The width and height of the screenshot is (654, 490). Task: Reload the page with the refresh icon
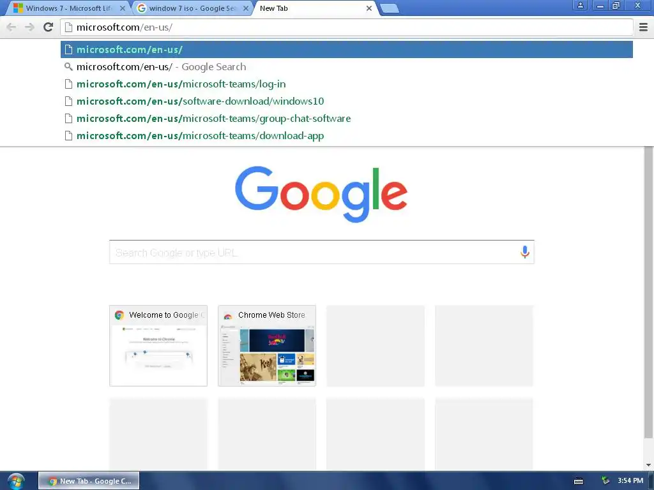coord(49,27)
